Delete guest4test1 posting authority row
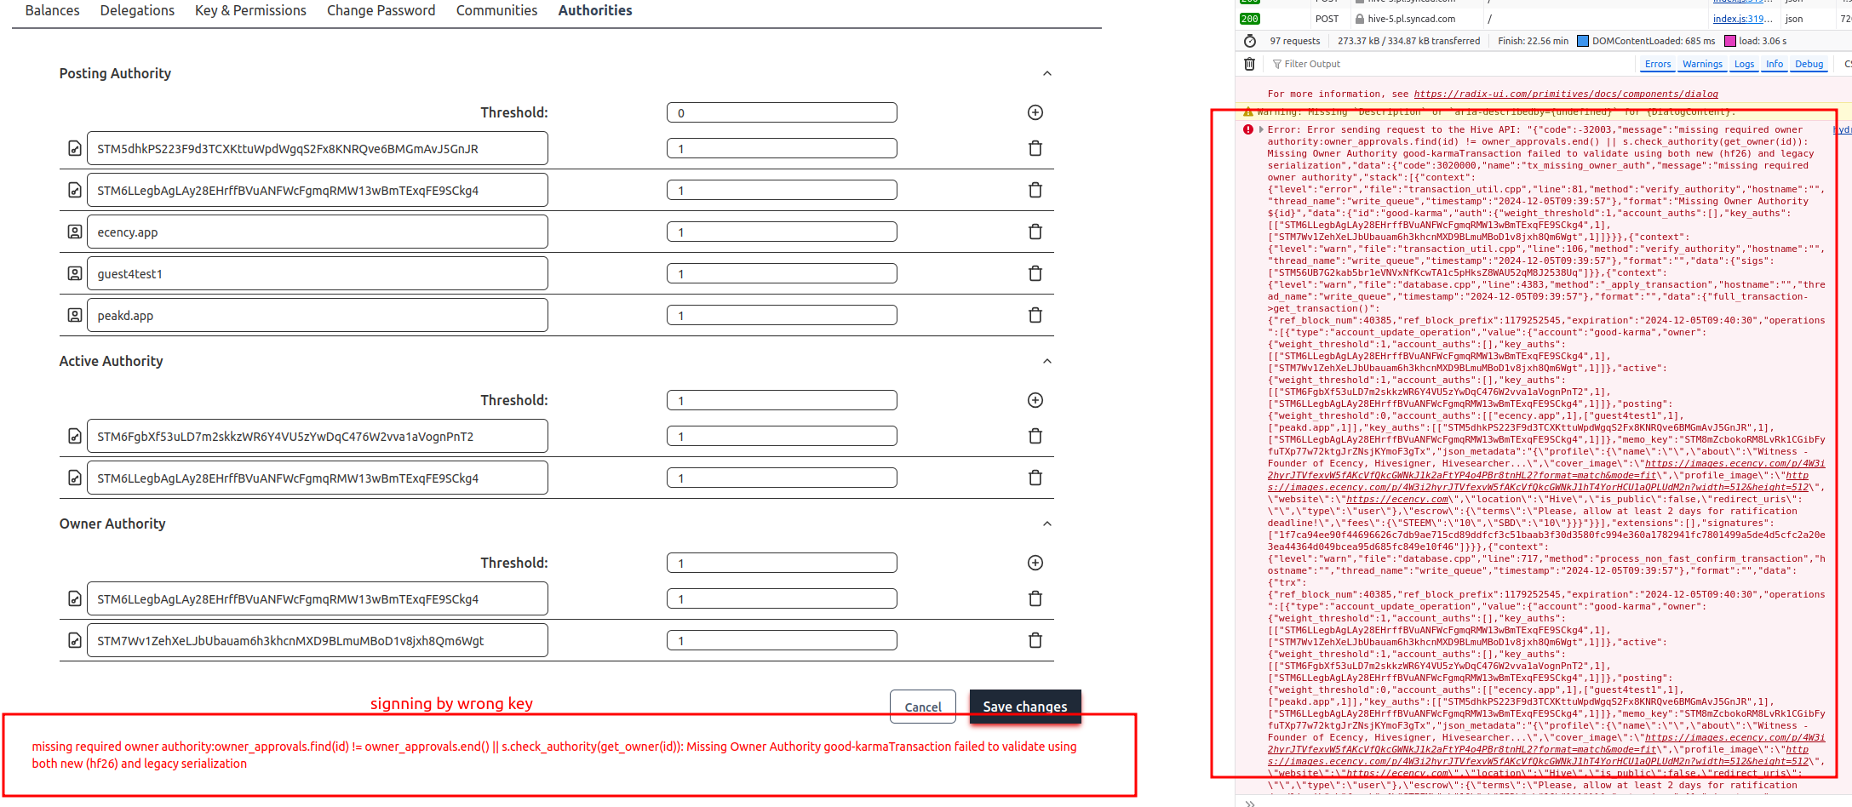Image resolution: width=1852 pixels, height=807 pixels. tap(1035, 273)
